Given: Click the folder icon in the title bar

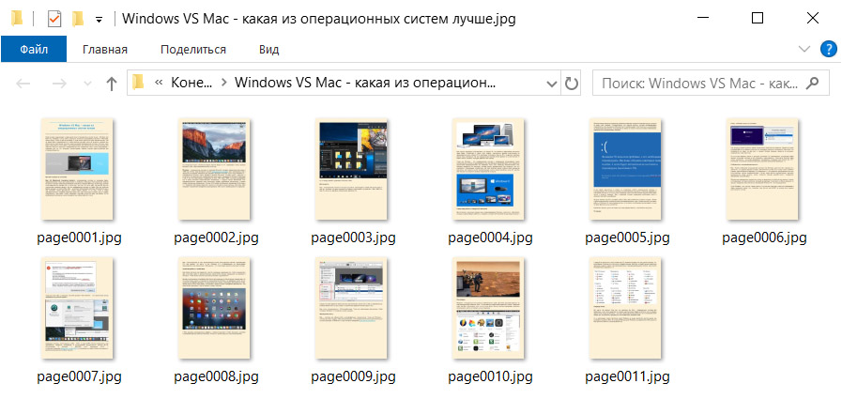Looking at the screenshot, I should tap(17, 19).
